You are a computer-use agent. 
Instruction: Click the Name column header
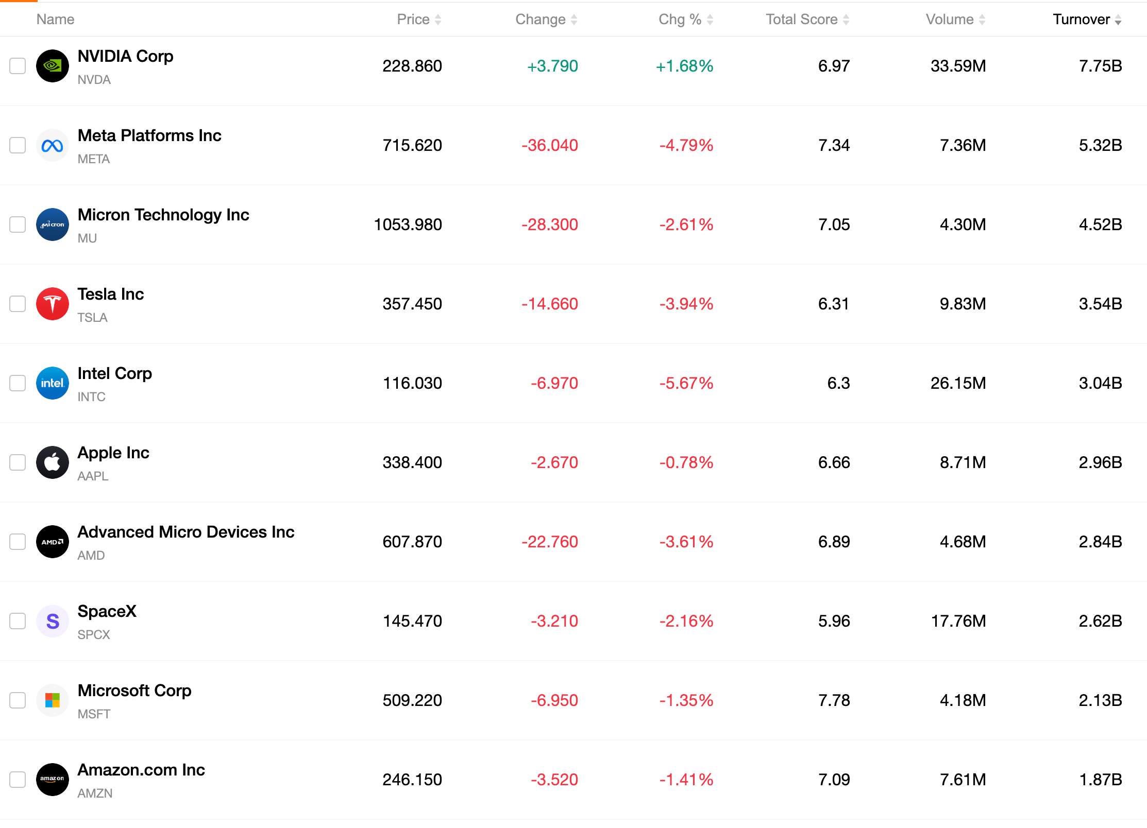pyautogui.click(x=56, y=20)
